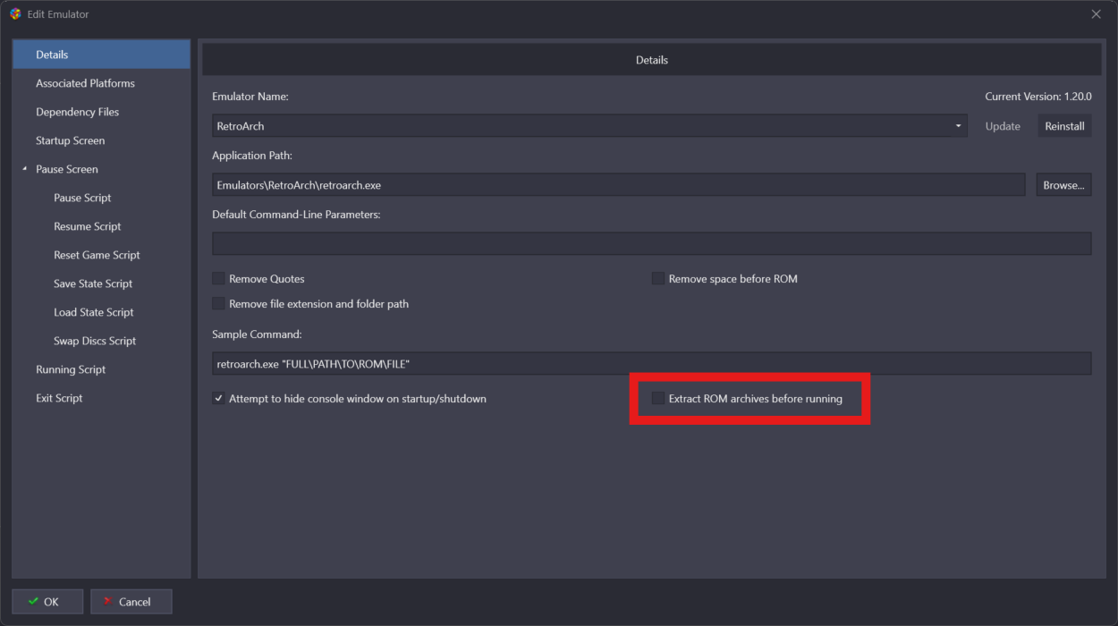
Task: Open the Emulator Name dropdown arrow
Action: pyautogui.click(x=958, y=126)
